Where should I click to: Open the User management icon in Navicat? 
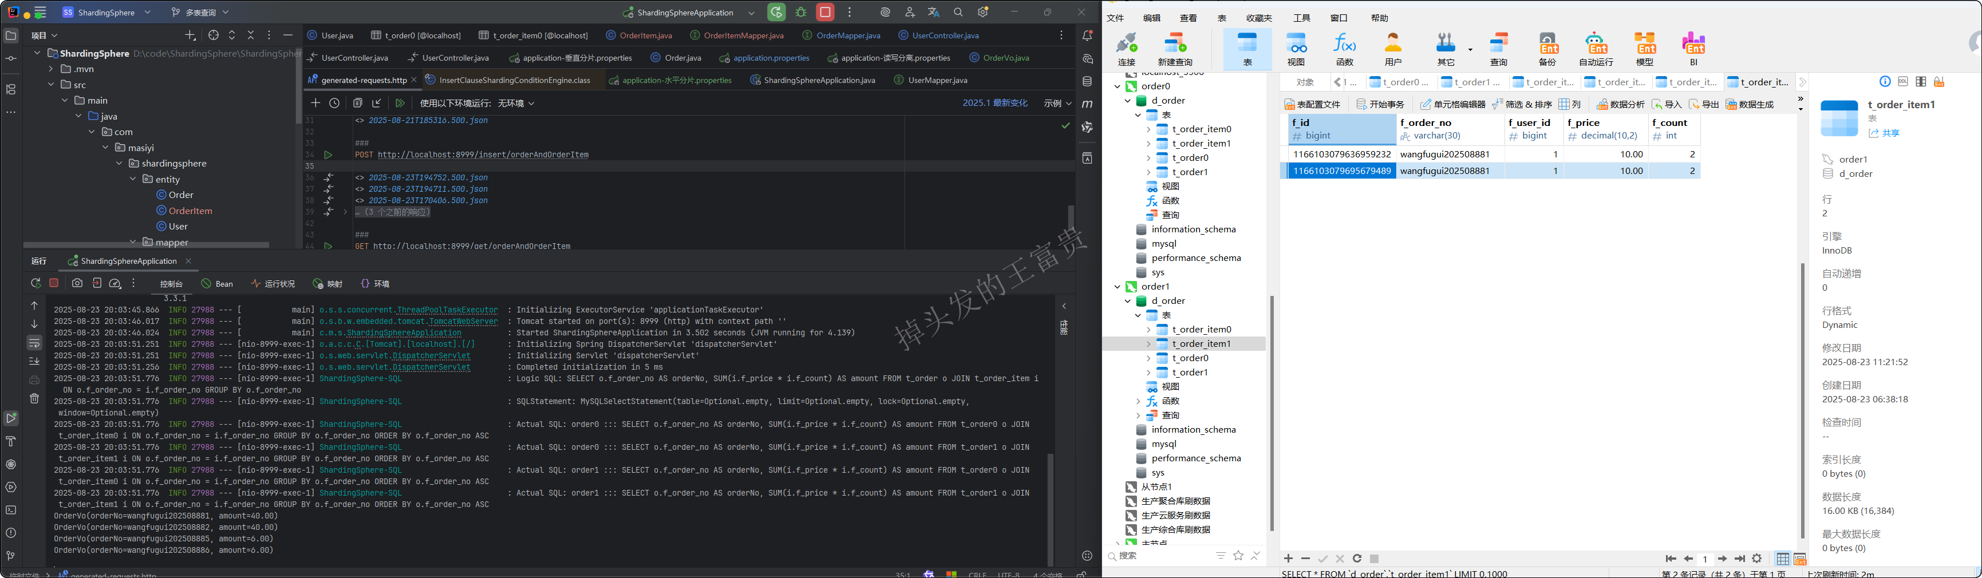coord(1393,49)
